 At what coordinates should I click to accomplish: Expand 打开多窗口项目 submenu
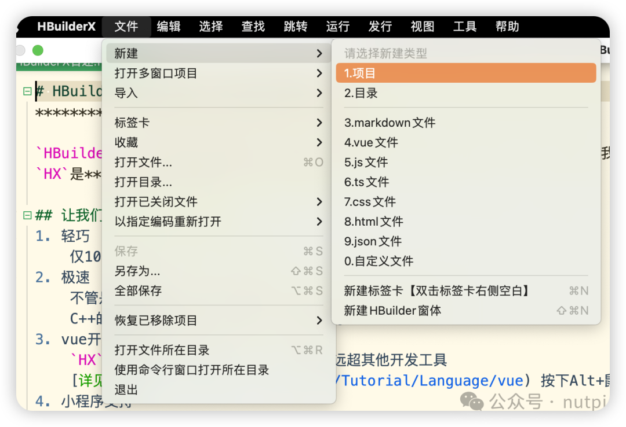pos(219,73)
